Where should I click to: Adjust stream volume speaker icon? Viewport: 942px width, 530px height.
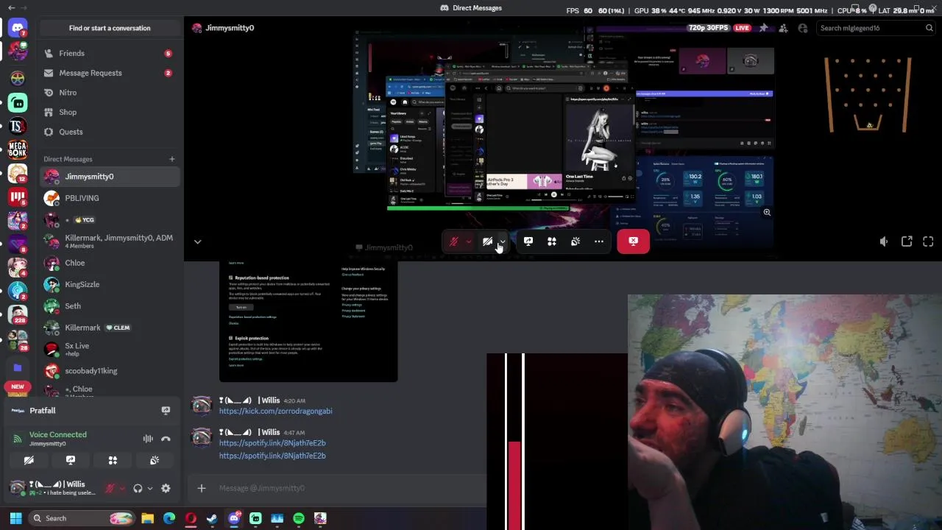pyautogui.click(x=884, y=241)
